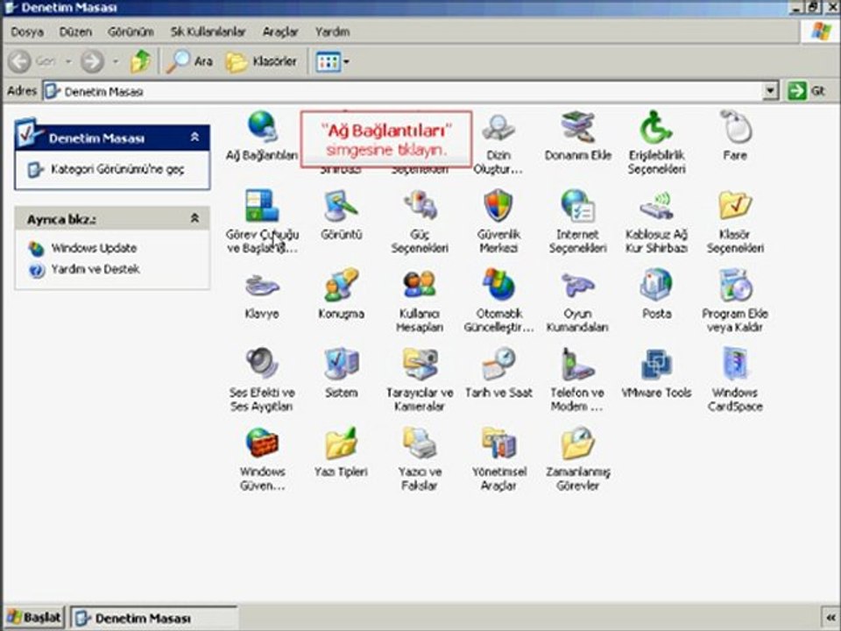Open the Görüntü display icon
The height and width of the screenshot is (631, 841).
pyautogui.click(x=341, y=206)
